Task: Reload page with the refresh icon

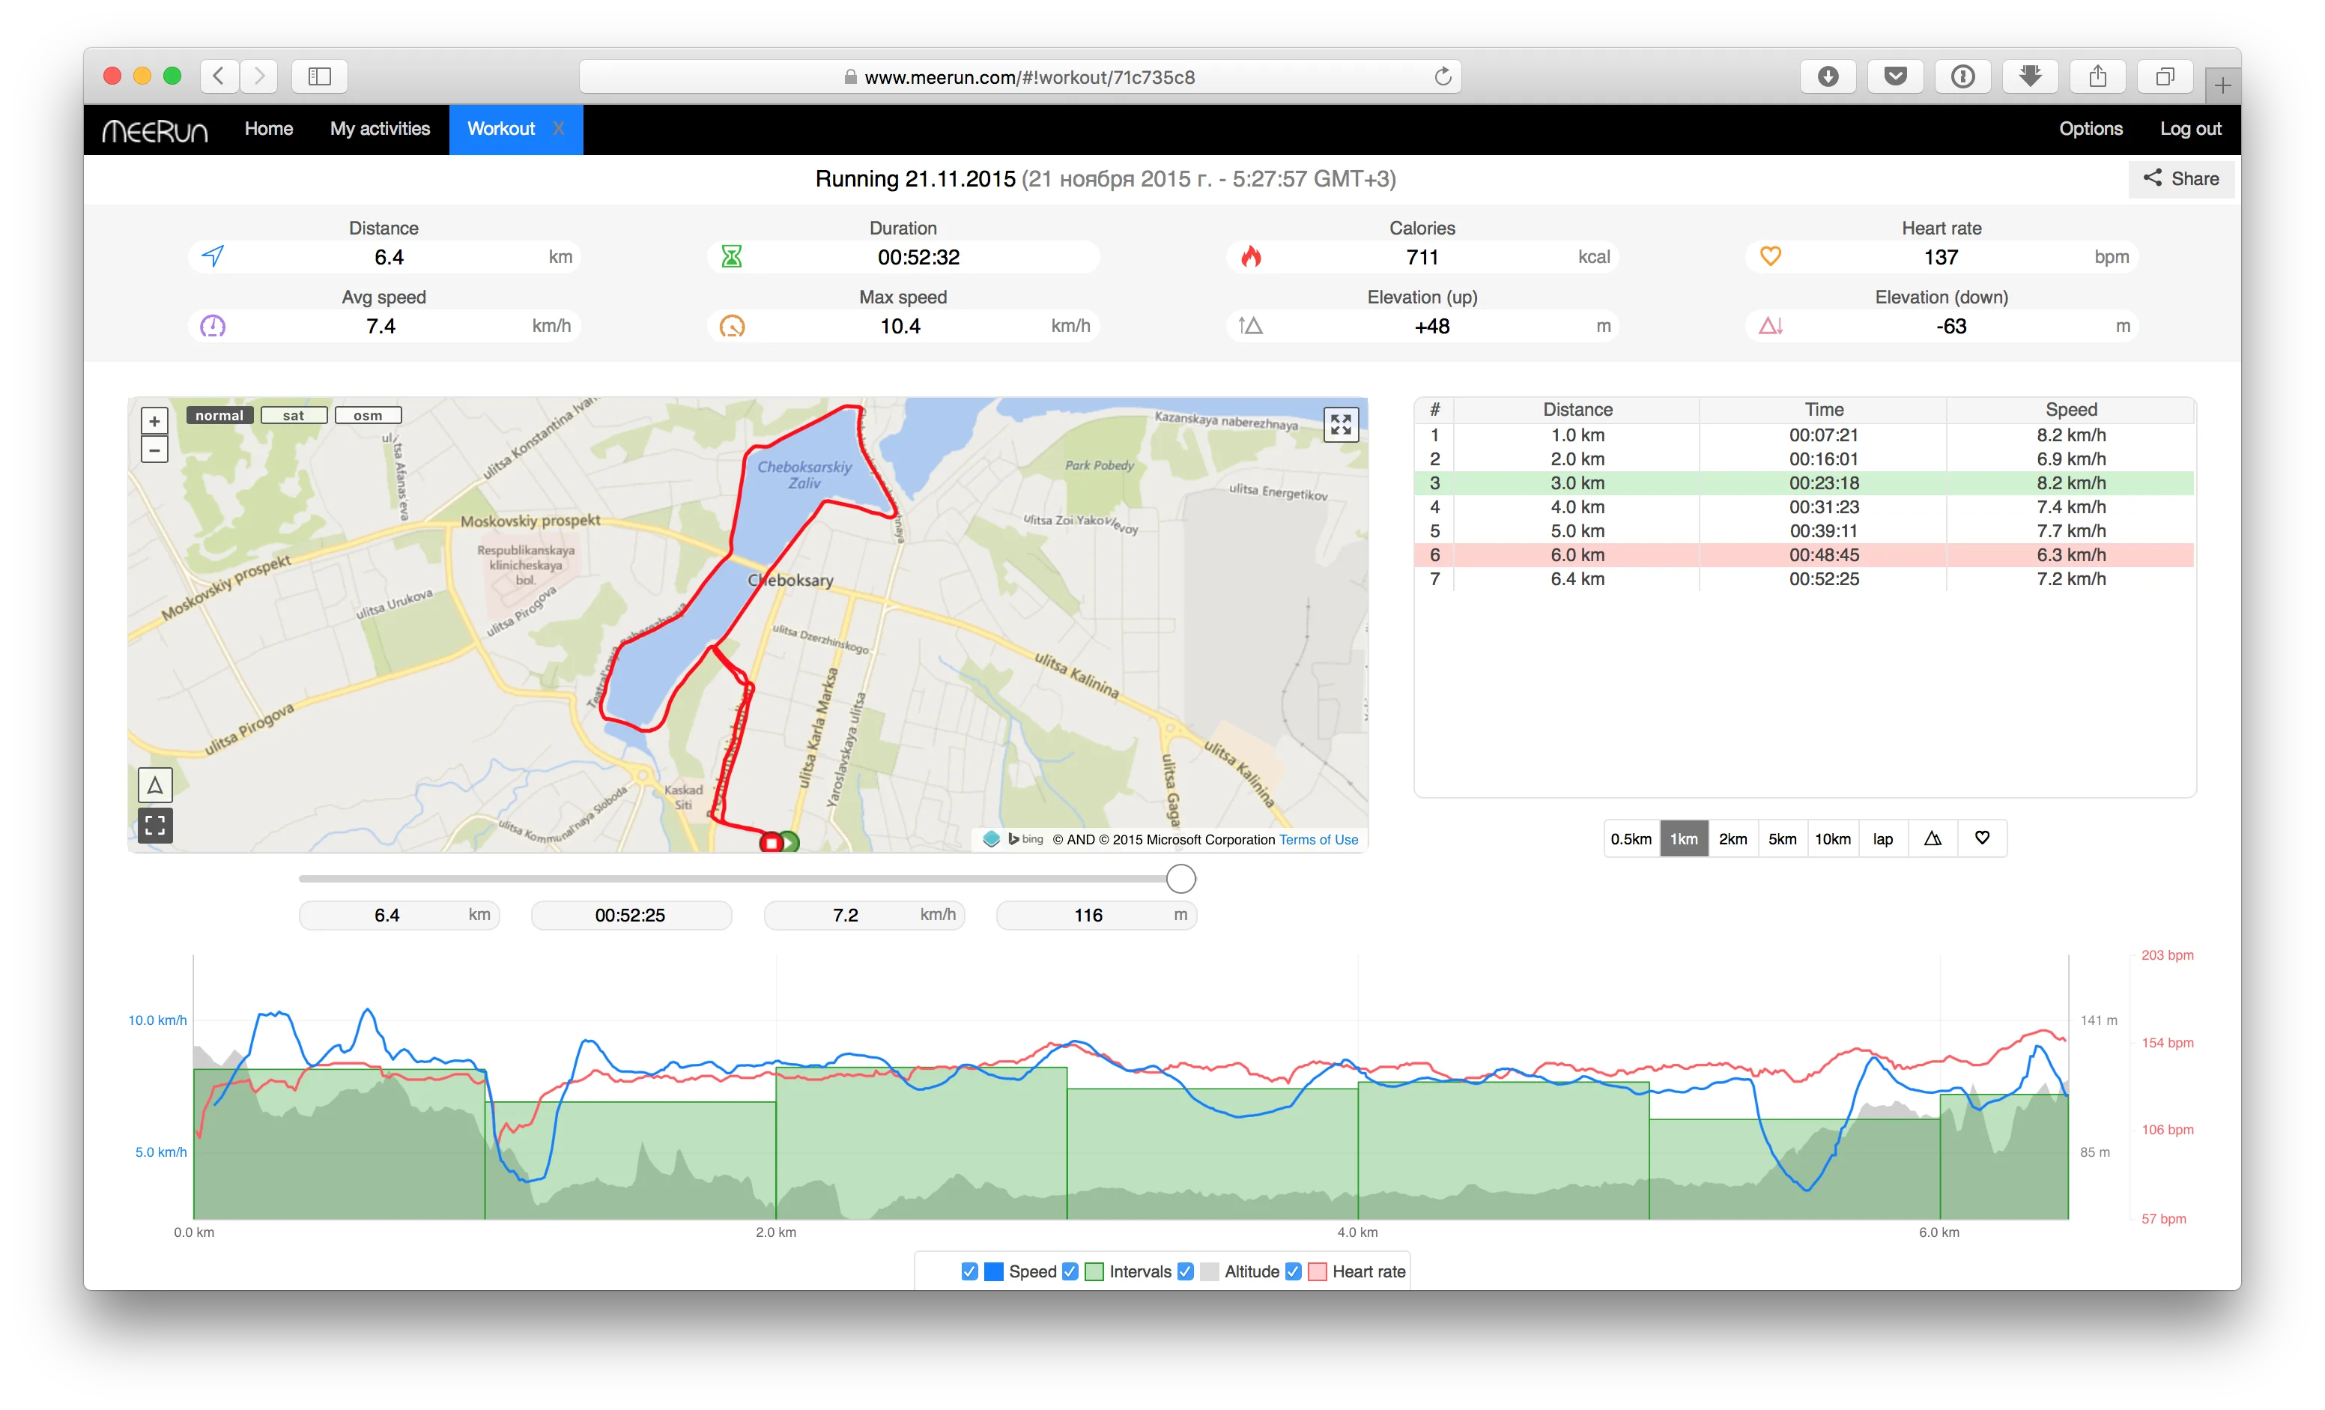Action: [1443, 77]
